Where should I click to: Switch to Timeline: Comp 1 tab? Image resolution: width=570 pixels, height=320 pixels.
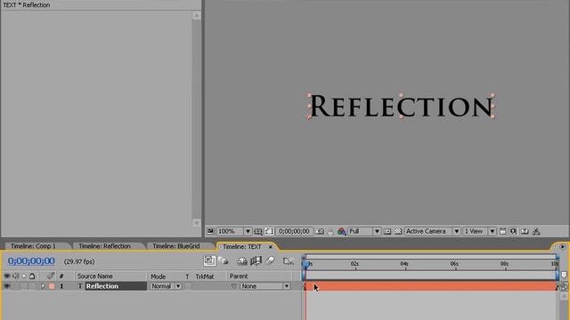[34, 246]
